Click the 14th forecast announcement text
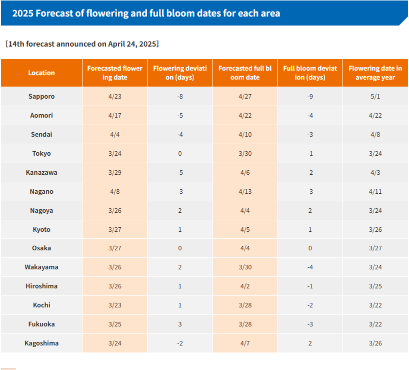Image resolution: width=409 pixels, height=370 pixels. pyautogui.click(x=82, y=44)
